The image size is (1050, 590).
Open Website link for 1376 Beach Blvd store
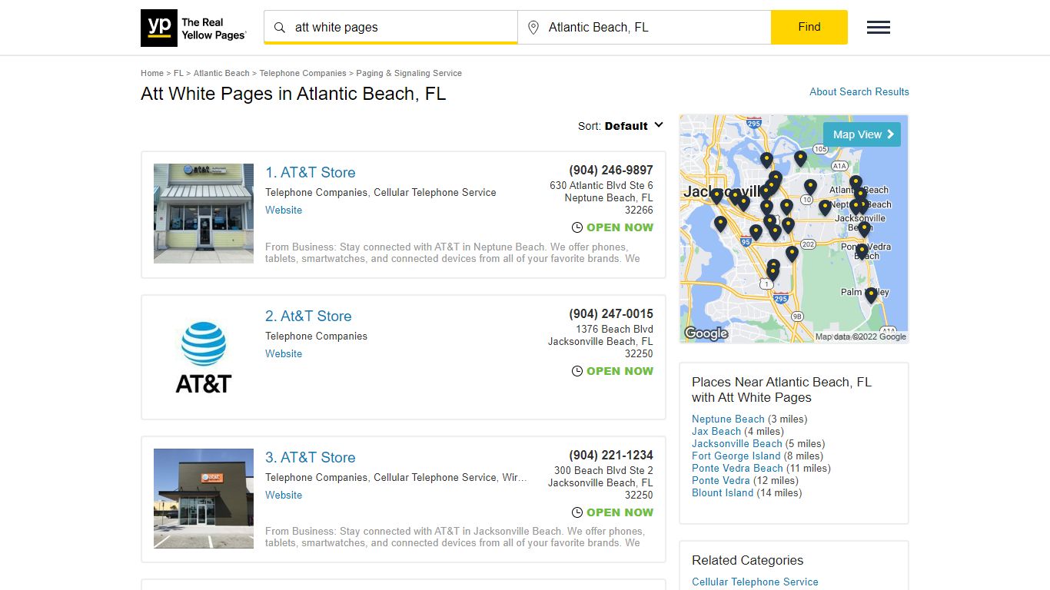point(284,353)
